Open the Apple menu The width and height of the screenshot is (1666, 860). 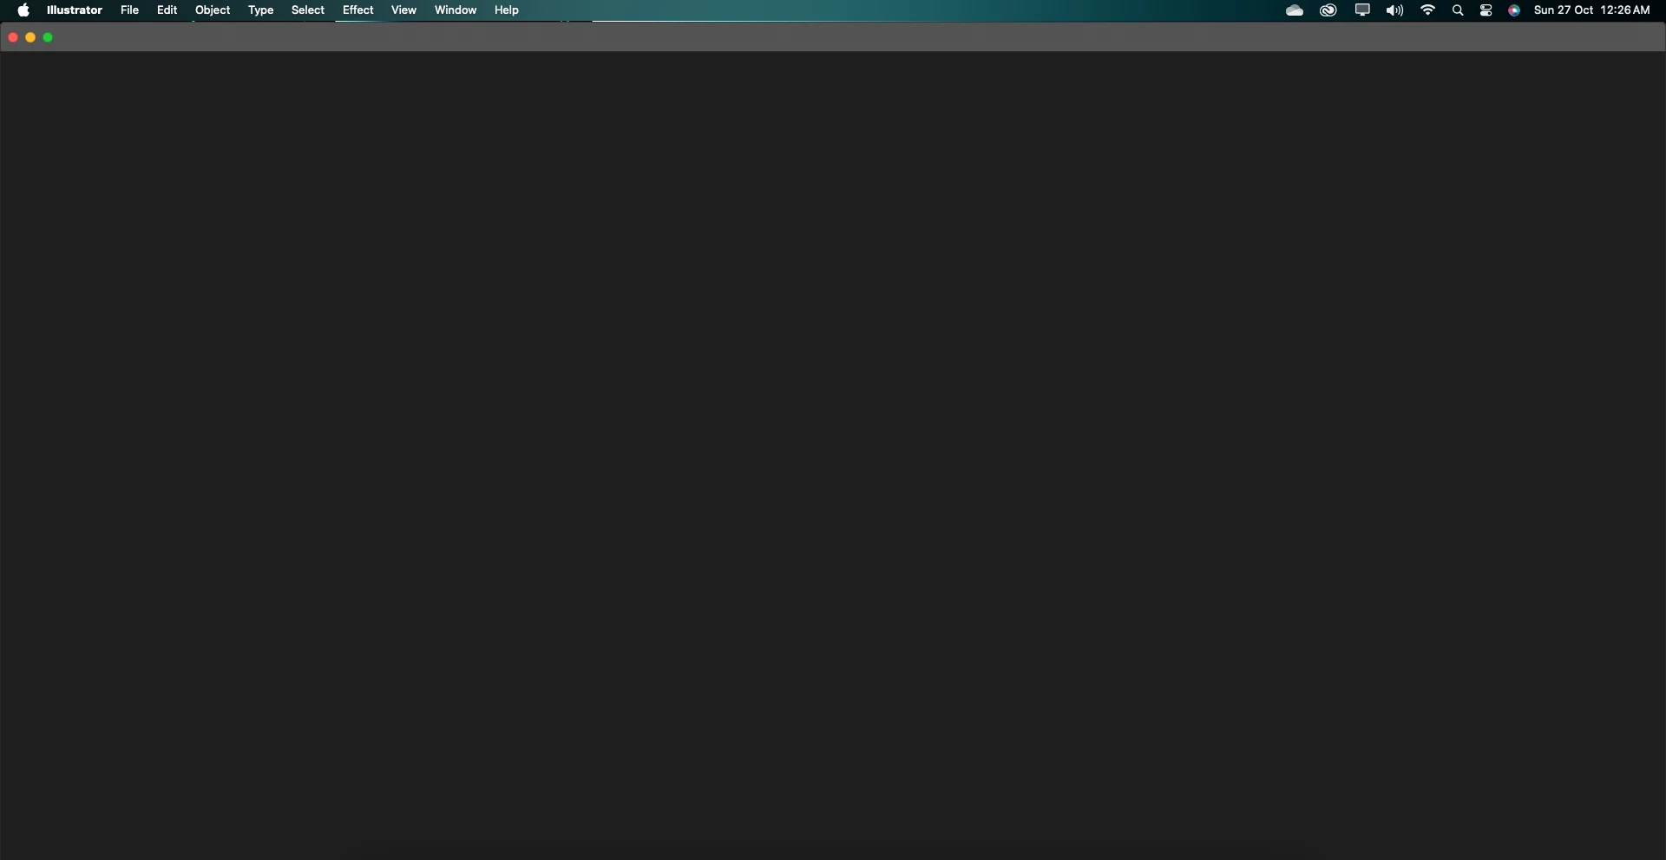pyautogui.click(x=23, y=10)
